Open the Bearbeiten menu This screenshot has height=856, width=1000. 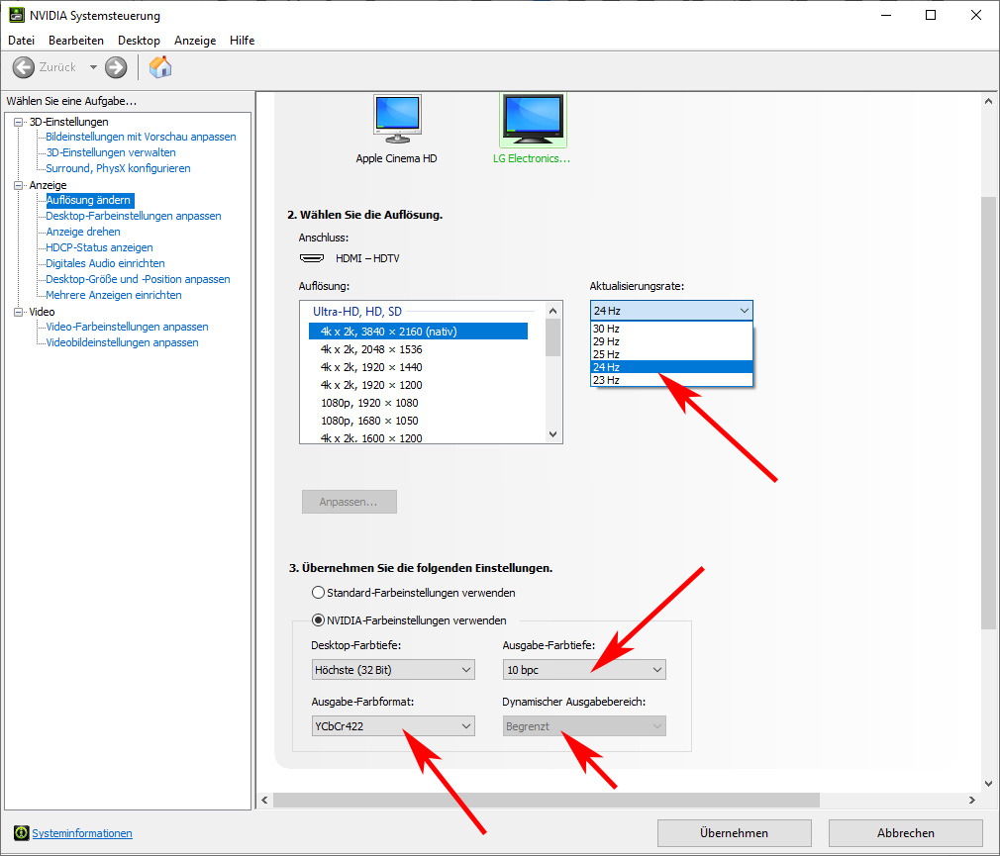[76, 41]
